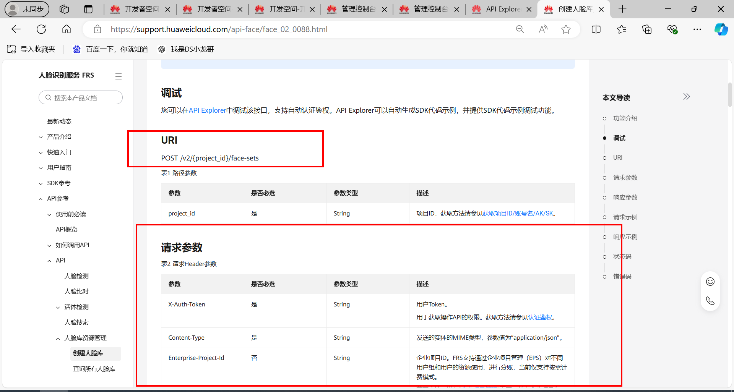734x392 pixels.
Task: Open the API Explorer link in text
Action: coord(207,110)
